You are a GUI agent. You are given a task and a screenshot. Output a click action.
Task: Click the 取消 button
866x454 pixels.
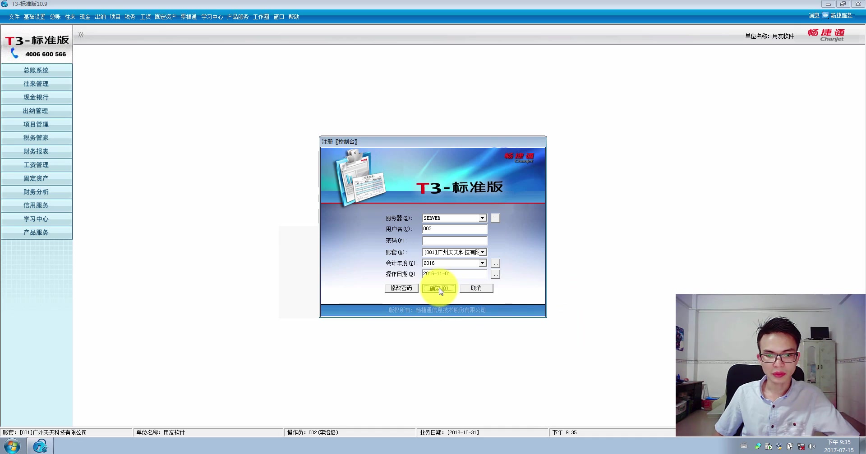point(476,288)
